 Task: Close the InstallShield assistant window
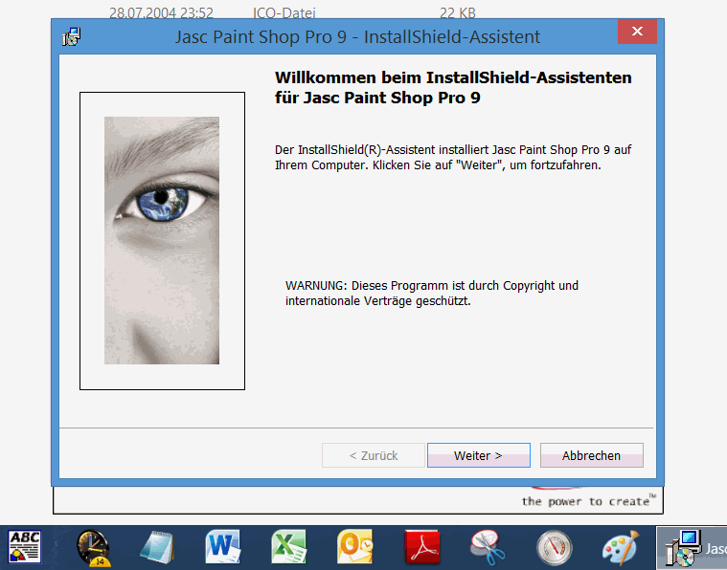click(637, 33)
